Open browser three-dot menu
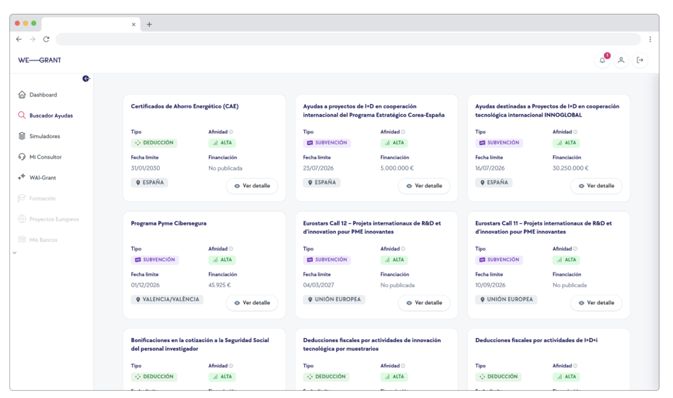 (x=650, y=39)
